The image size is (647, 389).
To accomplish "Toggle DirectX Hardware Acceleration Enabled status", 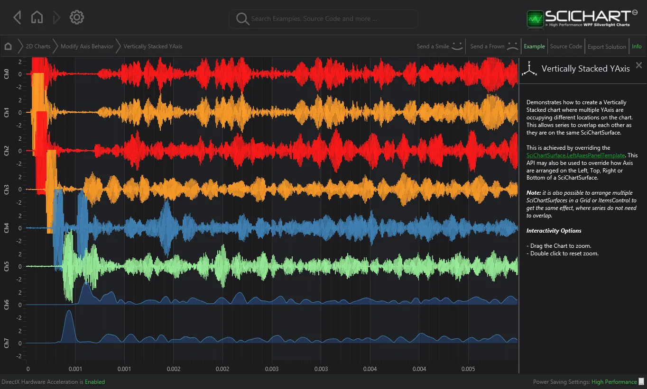I will (94, 382).
